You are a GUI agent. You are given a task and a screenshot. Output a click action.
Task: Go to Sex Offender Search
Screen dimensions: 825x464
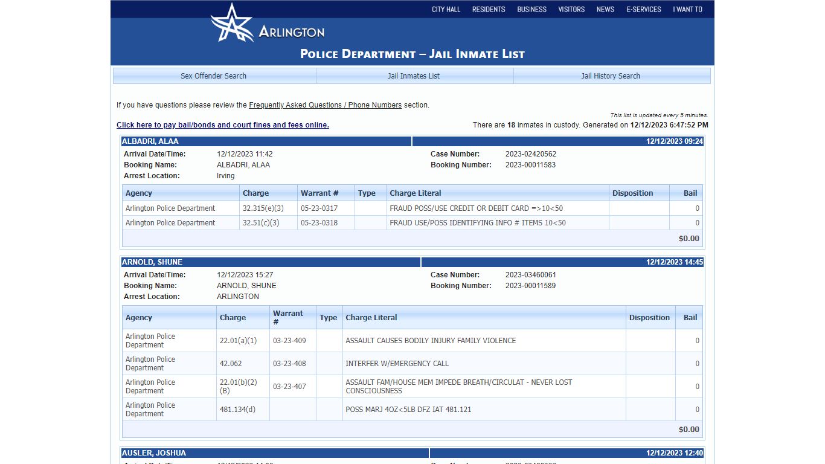pyautogui.click(x=214, y=76)
